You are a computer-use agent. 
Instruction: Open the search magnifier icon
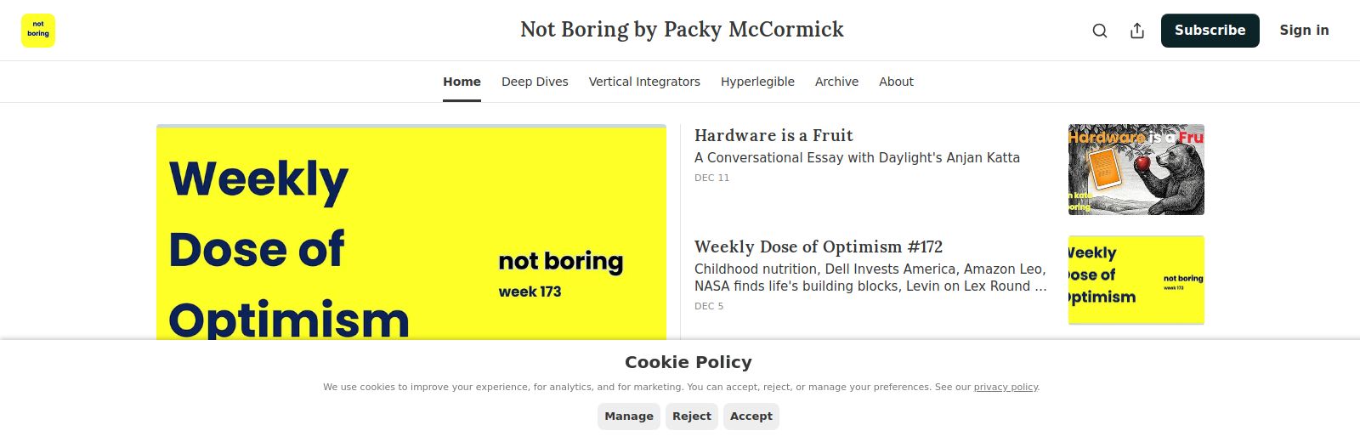[1100, 31]
